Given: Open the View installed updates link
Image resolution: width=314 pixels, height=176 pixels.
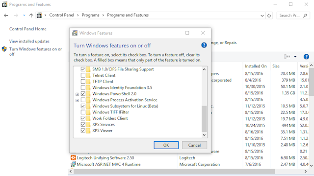Looking at the screenshot, I should point(29,41).
